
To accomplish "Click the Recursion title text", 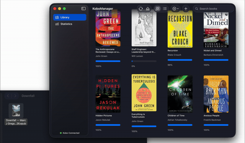I will pos(173,51).
